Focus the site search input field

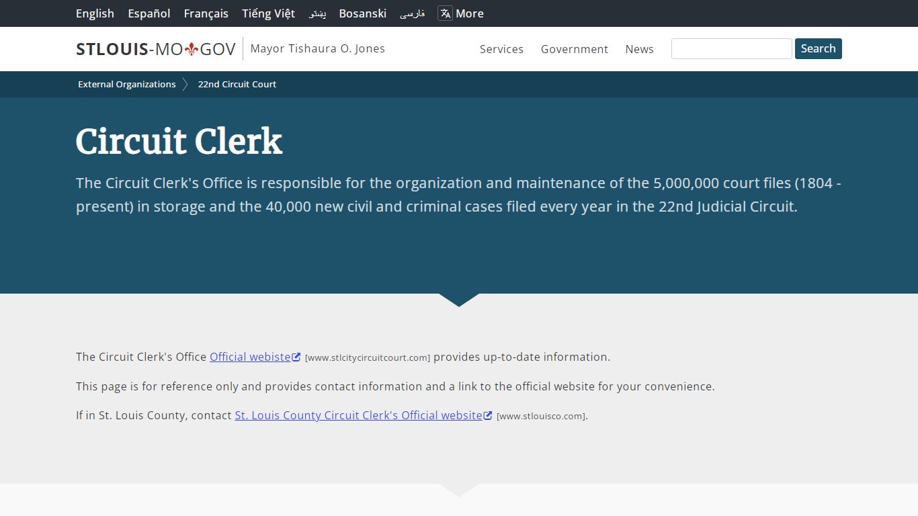tap(732, 48)
